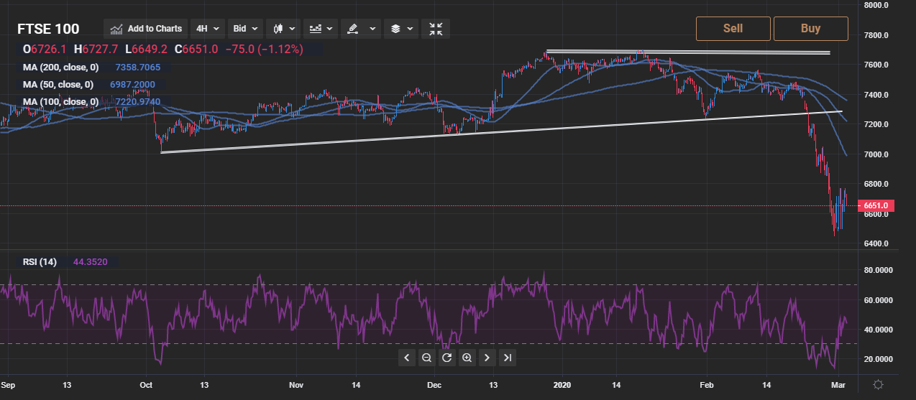Jump to latest bar with skip-to-end icon
The height and width of the screenshot is (400, 916).
507,358
